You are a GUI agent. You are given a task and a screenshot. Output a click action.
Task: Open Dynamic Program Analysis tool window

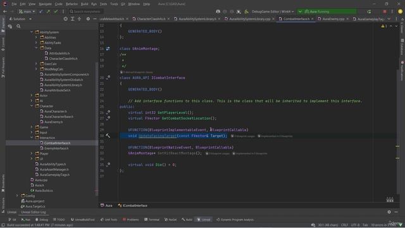coord(235,220)
